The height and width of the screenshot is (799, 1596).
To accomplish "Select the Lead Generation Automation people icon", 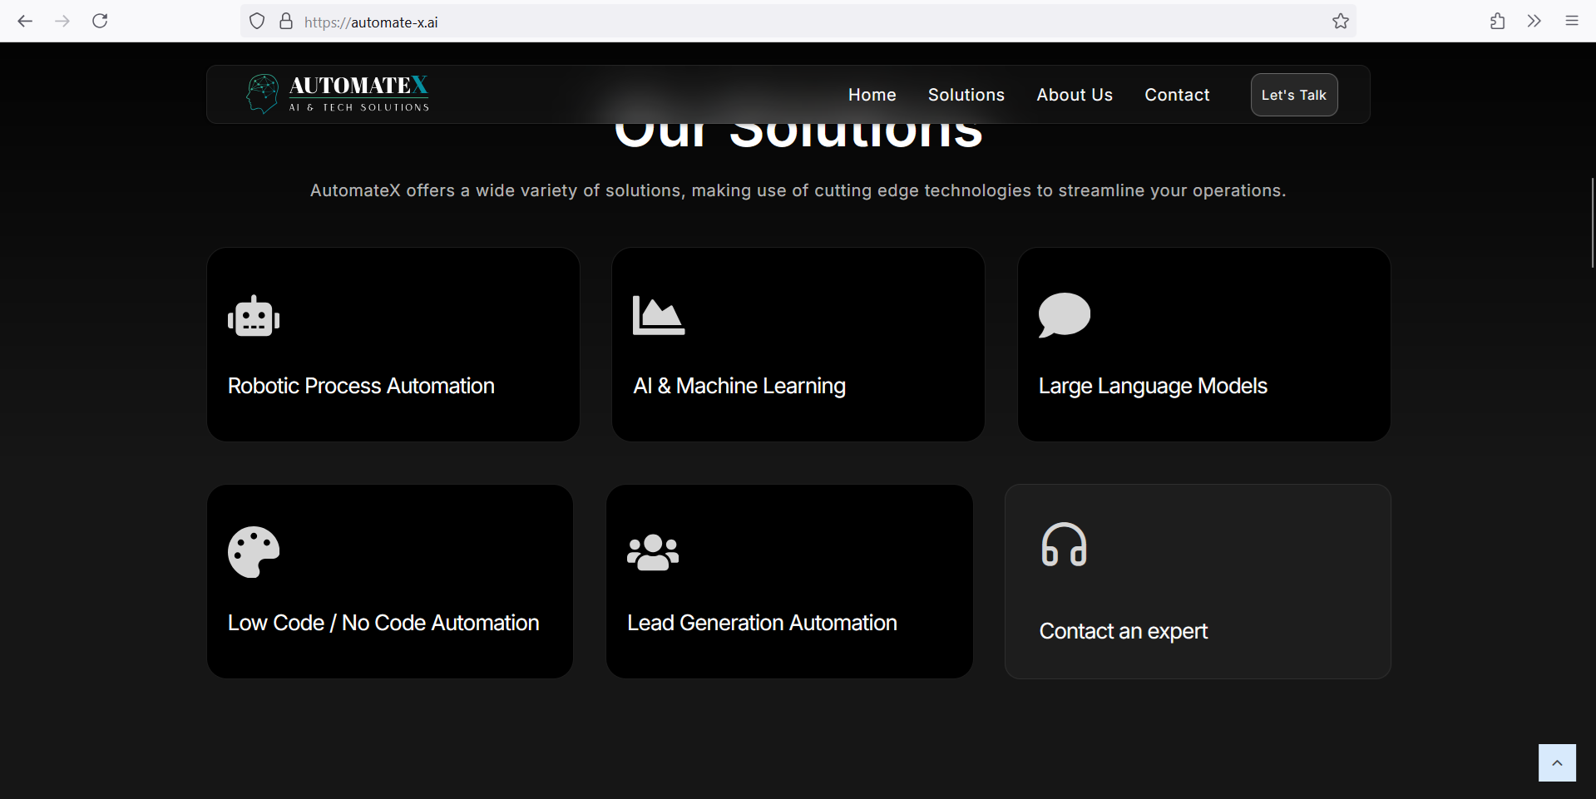I will pyautogui.click(x=653, y=552).
